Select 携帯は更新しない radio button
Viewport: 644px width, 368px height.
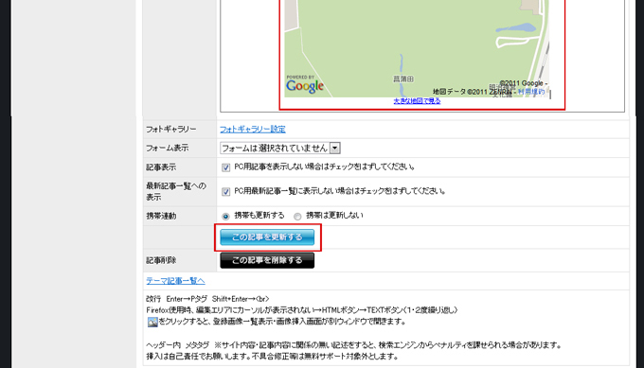297,217
